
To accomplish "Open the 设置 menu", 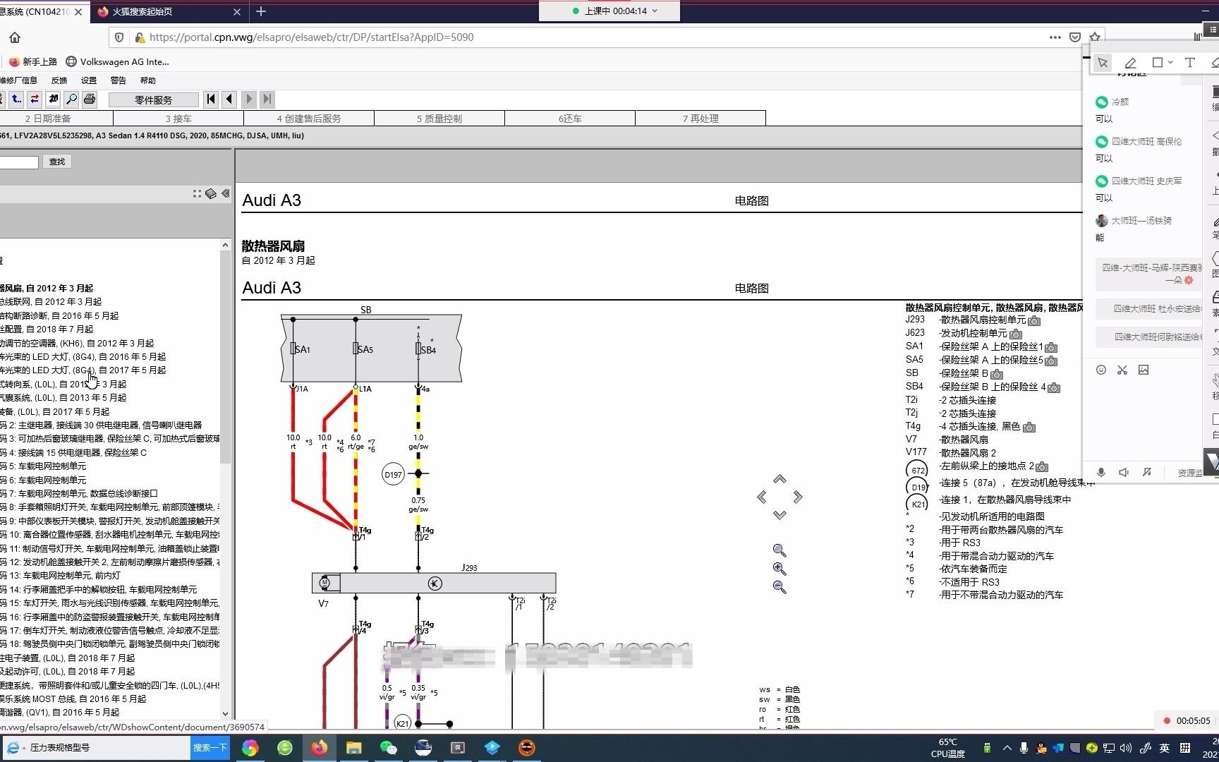I will (89, 80).
